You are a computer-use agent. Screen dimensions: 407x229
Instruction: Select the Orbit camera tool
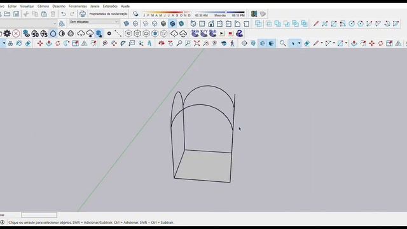coord(162,43)
